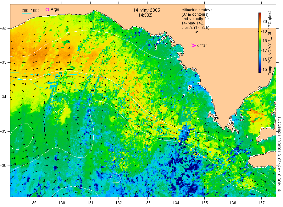The width and height of the screenshot is (283, 207).
Task: Click the IMOS copyright timestamp text
Action: pos(279,154)
